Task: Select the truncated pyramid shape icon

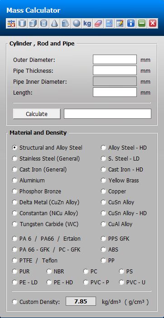Action: (65, 24)
